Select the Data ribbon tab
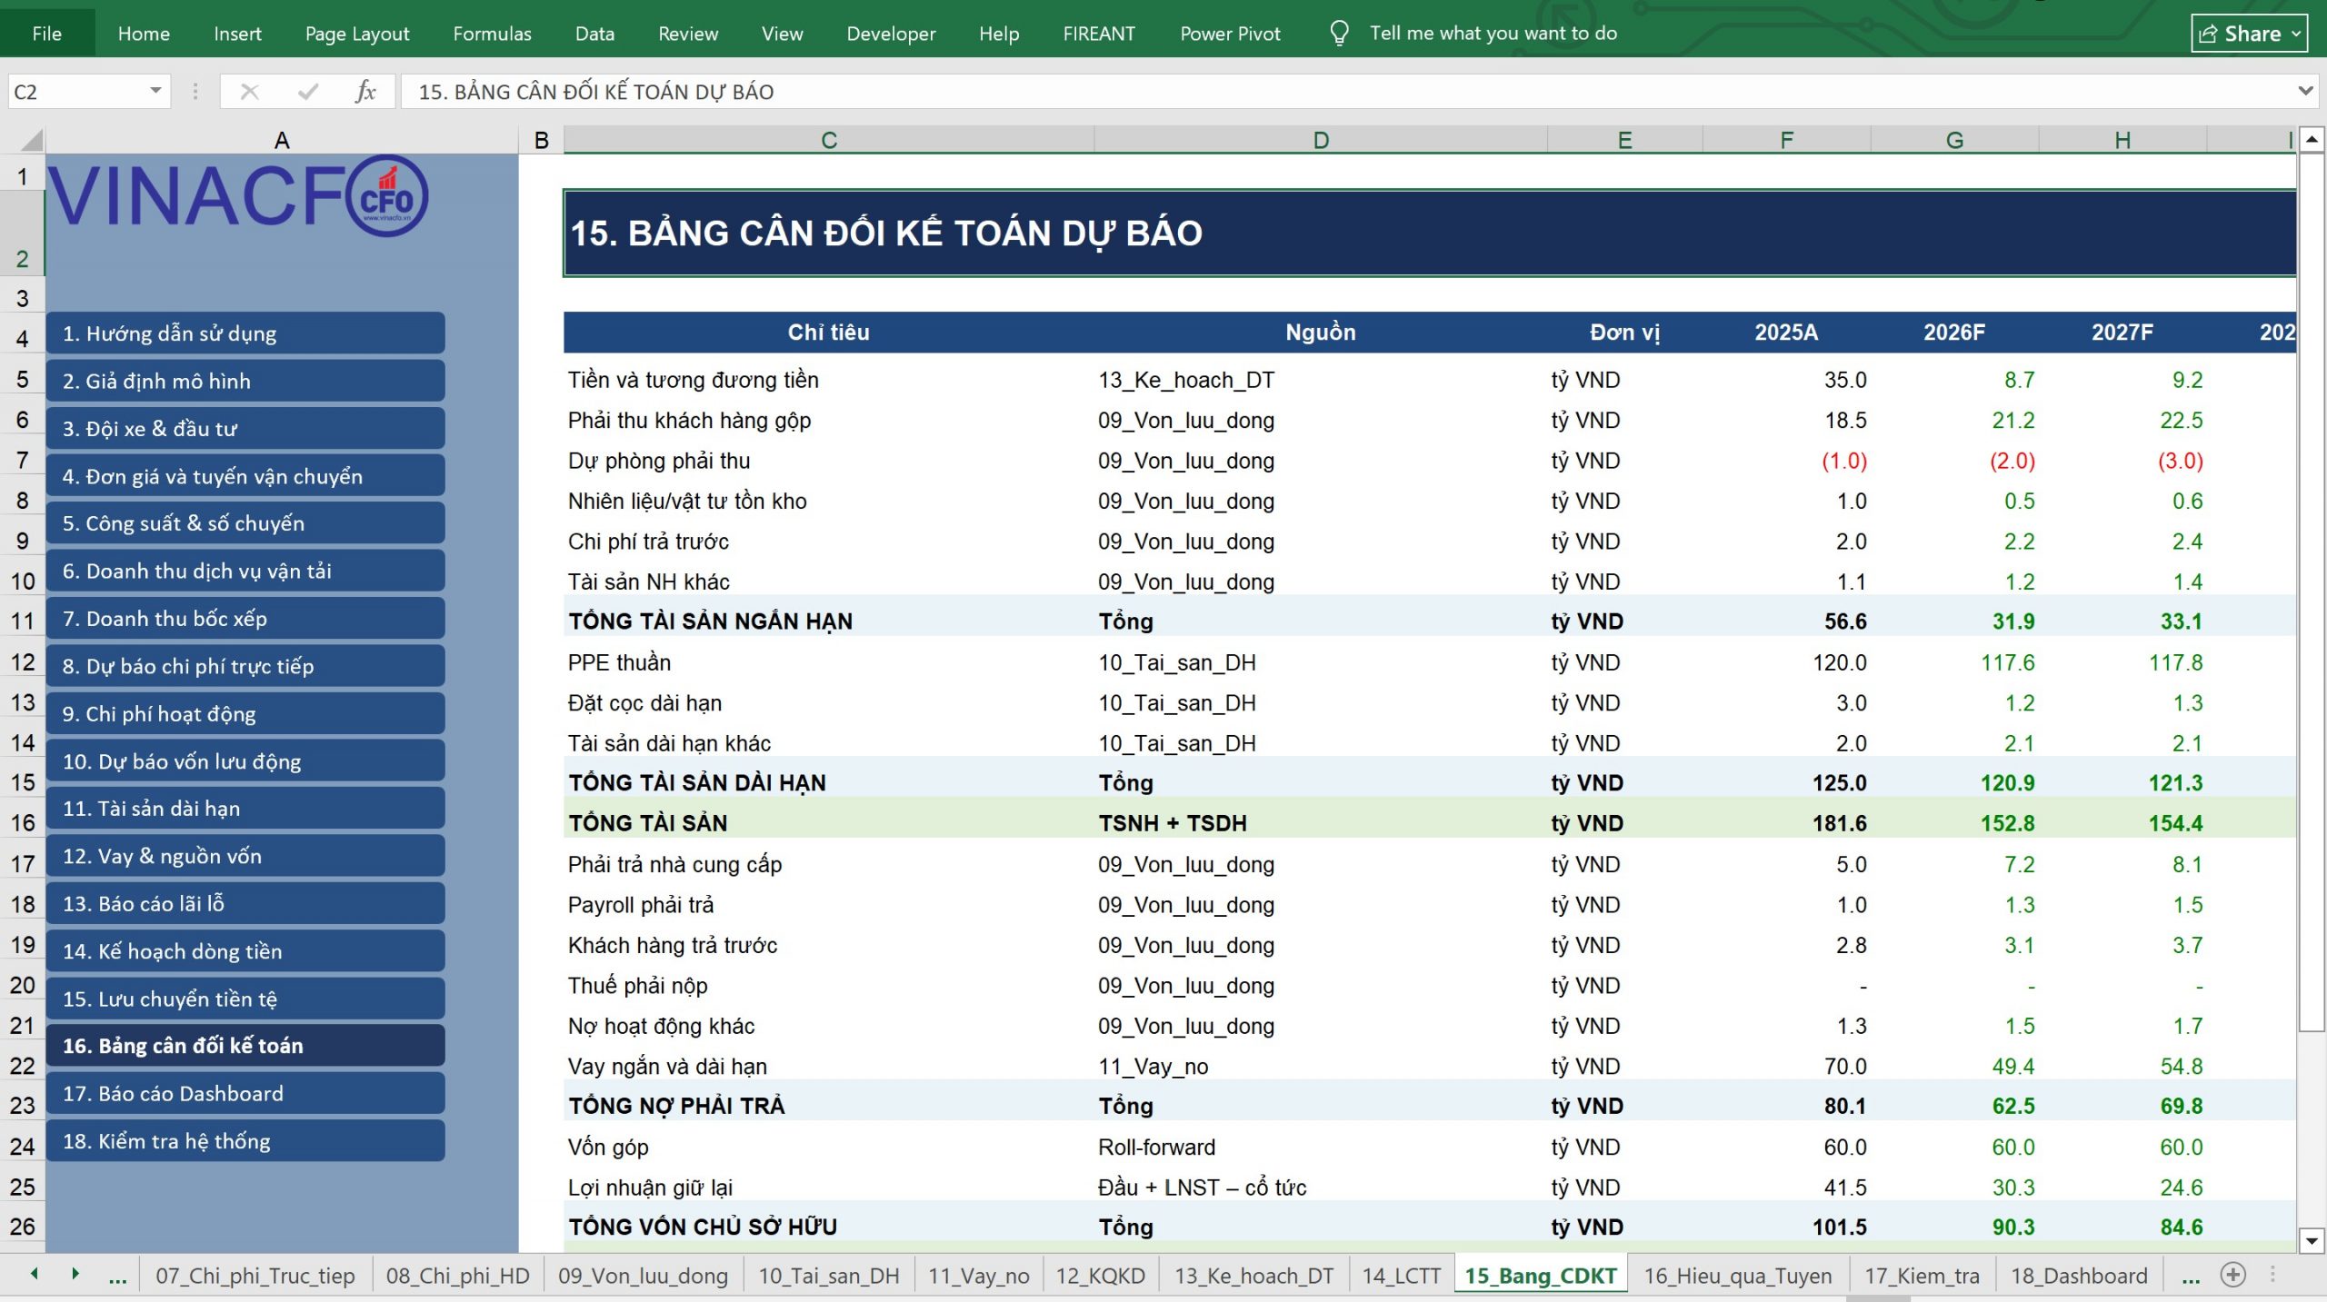Viewport: 2327px width, 1302px height. pos(594,34)
